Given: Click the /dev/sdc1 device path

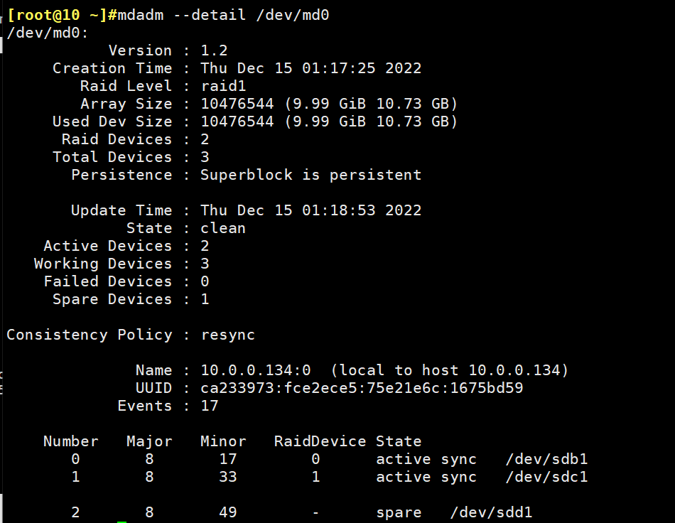Looking at the screenshot, I should 546,477.
